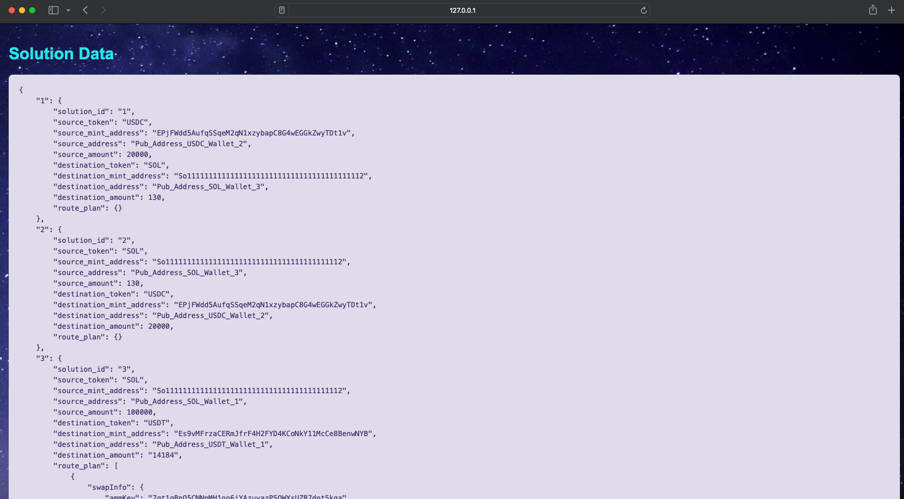Click the empty route_plan in solution 2
Viewport: 904px width, 499px height.
click(x=118, y=337)
